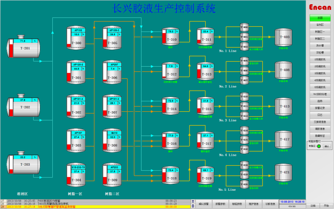Open storage tank T-413
Screen dimensions: 334x209
click(283, 107)
